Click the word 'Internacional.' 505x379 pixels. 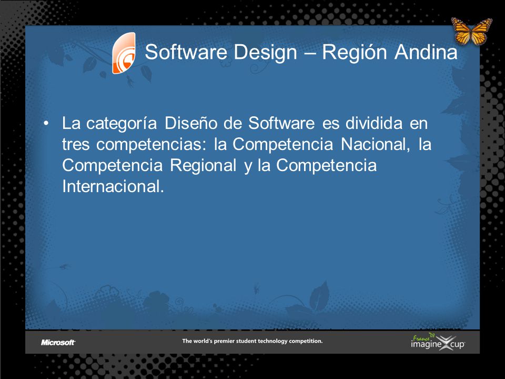tap(113, 186)
